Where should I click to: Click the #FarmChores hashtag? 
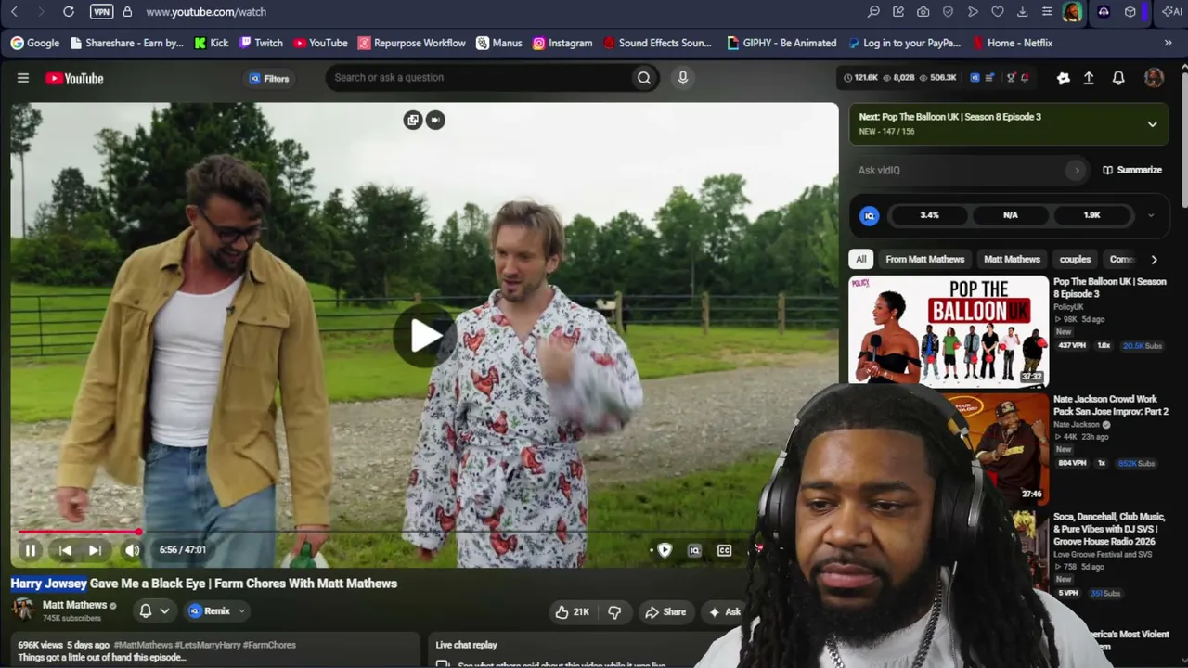(x=268, y=645)
